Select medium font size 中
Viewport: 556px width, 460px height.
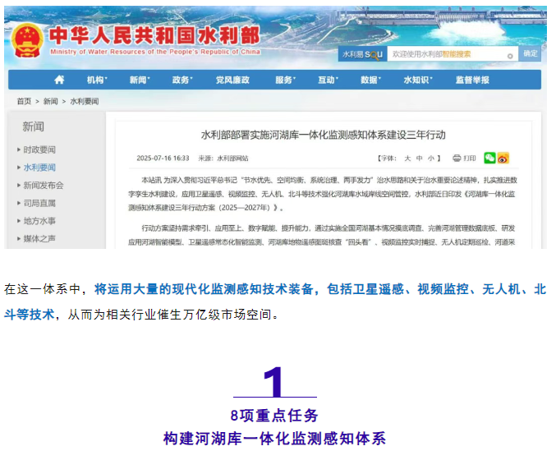pyautogui.click(x=420, y=158)
